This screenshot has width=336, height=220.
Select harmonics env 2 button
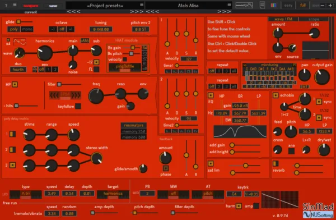tap(55, 70)
